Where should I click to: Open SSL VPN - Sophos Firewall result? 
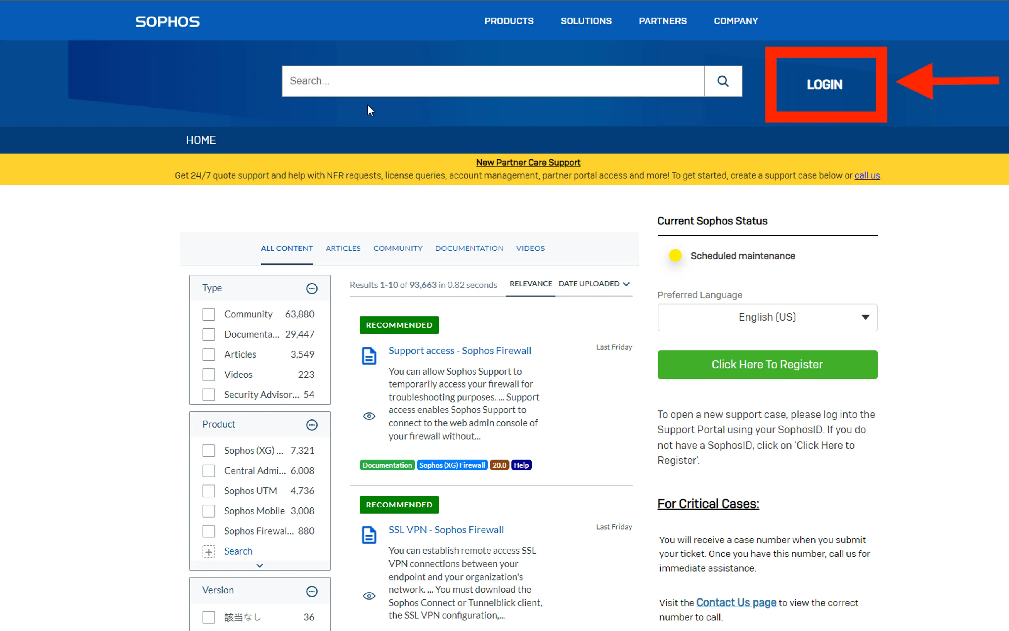point(446,530)
